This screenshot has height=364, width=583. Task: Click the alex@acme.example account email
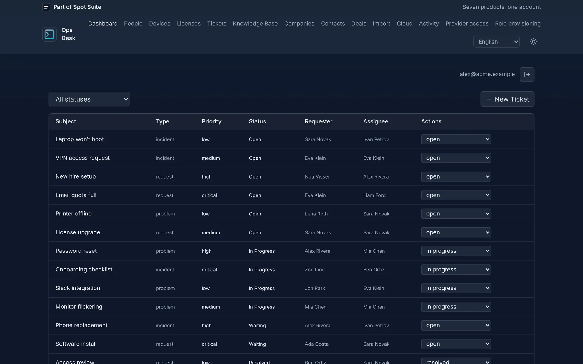click(487, 74)
